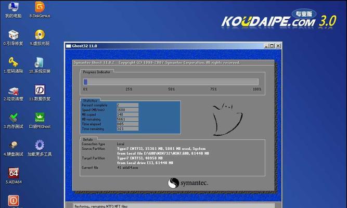The image size is (347, 208).
Task: Click the MB remaining value 5661
Action: (x=127, y=119)
